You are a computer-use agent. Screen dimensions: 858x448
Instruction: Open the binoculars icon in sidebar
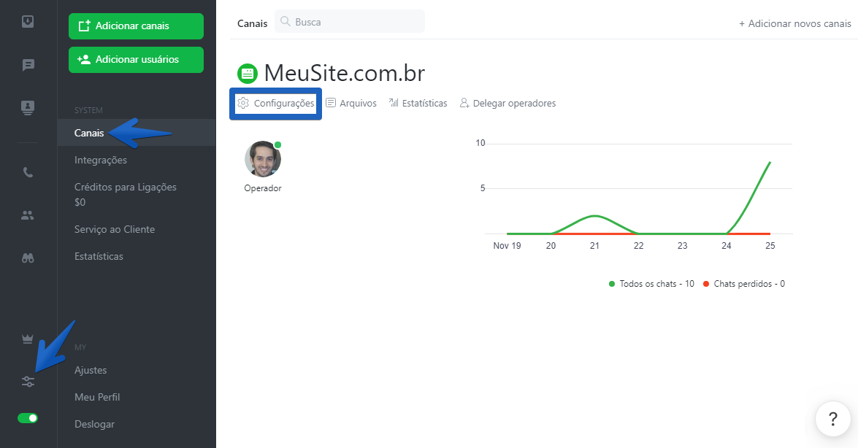[28, 258]
